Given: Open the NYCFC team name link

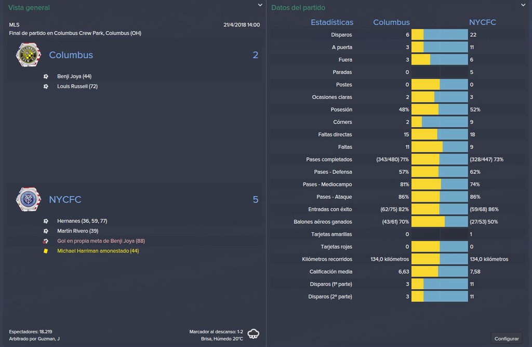Looking at the screenshot, I should pyautogui.click(x=65, y=199).
